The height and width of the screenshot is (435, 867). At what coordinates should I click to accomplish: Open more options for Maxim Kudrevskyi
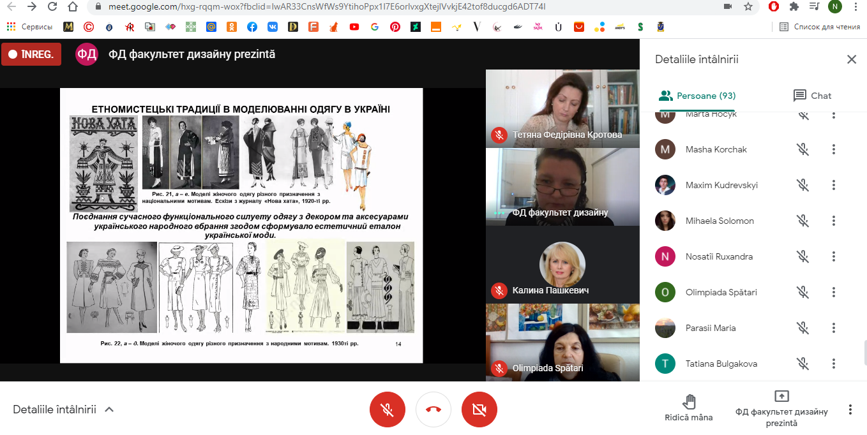pyautogui.click(x=833, y=185)
